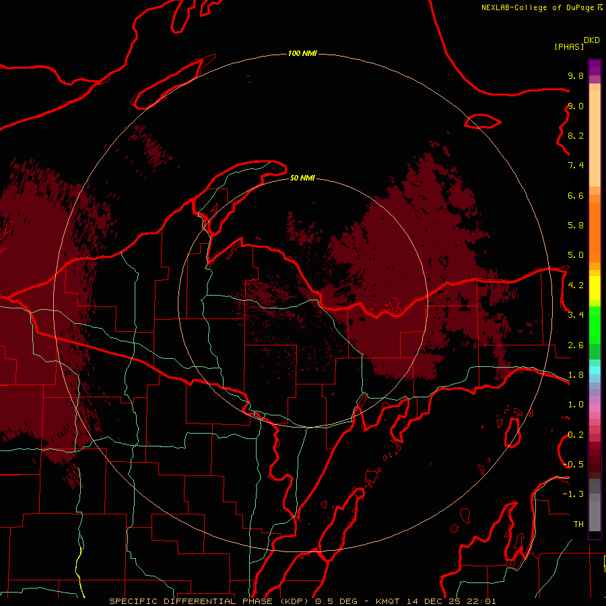
Task: Click the 3.4 value on the scale
Action: tap(576, 315)
